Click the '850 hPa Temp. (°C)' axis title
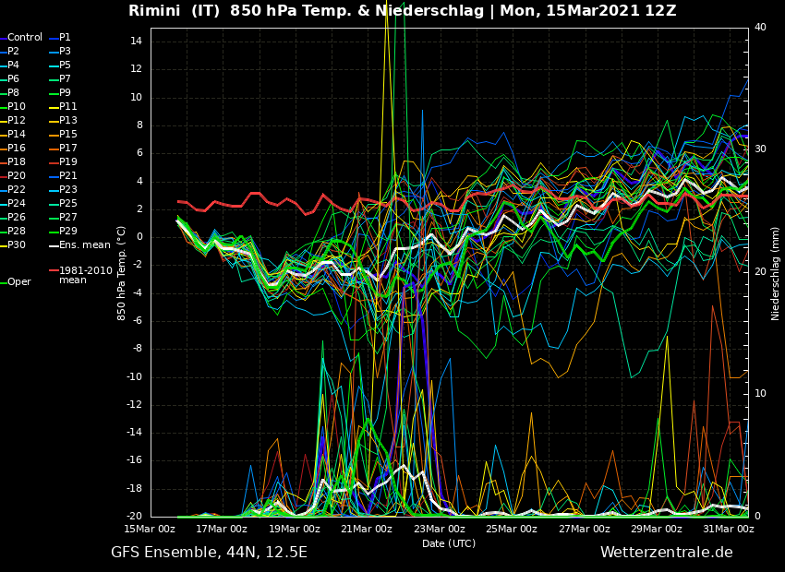 click(x=122, y=273)
